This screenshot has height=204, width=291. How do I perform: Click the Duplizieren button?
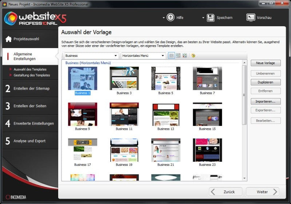266,82
